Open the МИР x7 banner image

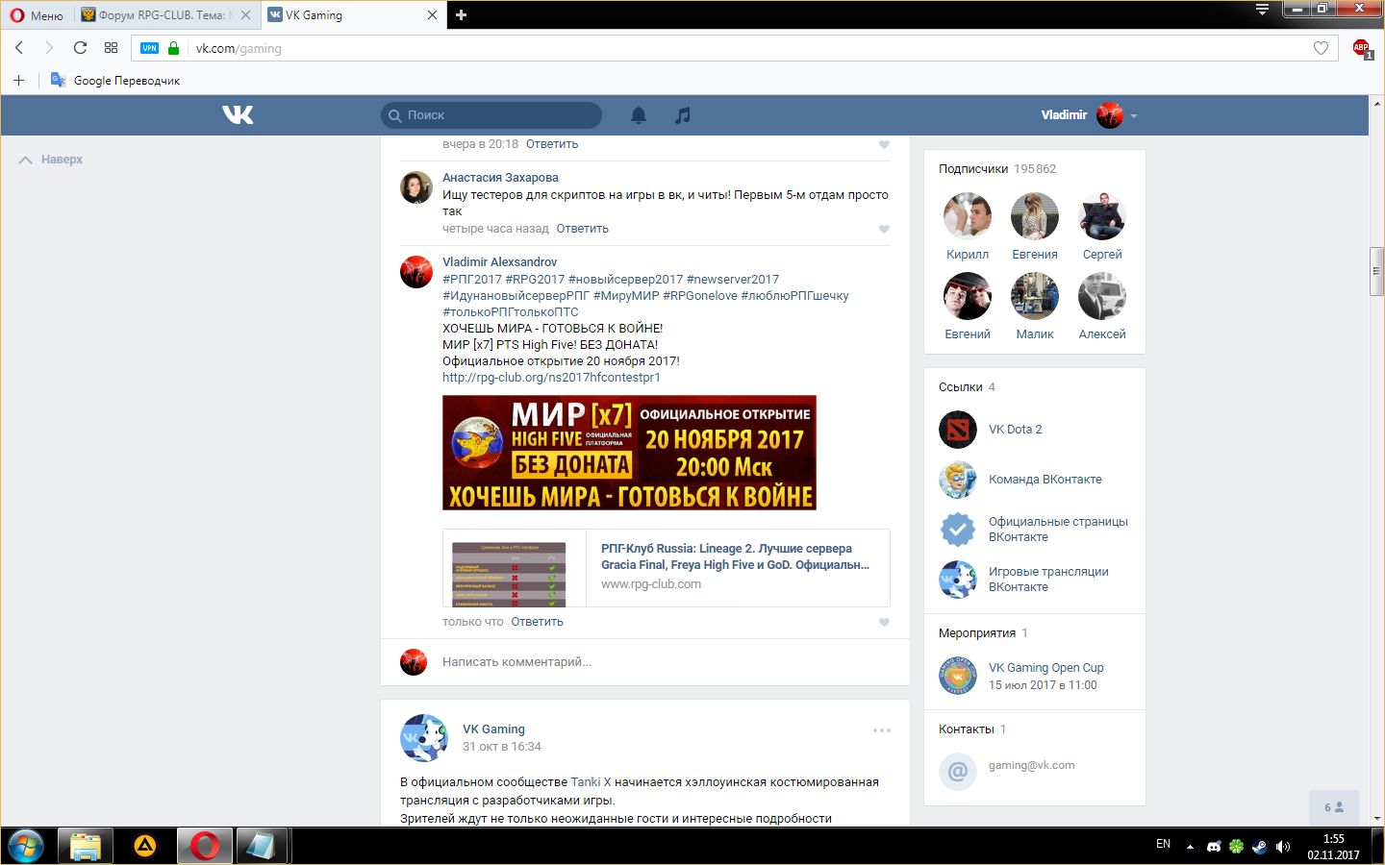point(629,453)
